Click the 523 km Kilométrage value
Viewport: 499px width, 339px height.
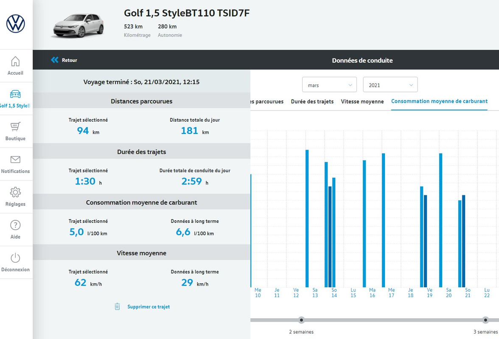coord(133,26)
